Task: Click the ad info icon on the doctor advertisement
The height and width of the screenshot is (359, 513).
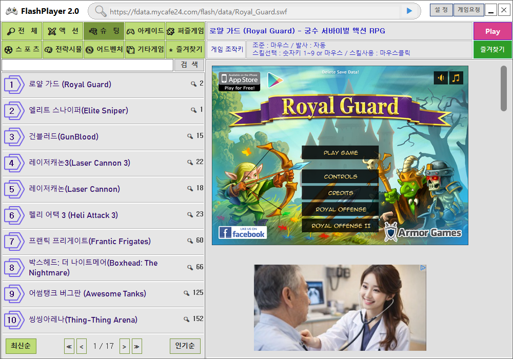Action: pos(423,268)
